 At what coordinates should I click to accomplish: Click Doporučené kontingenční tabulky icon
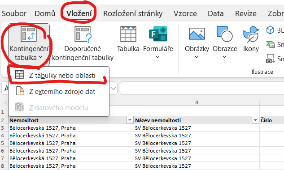(83, 34)
